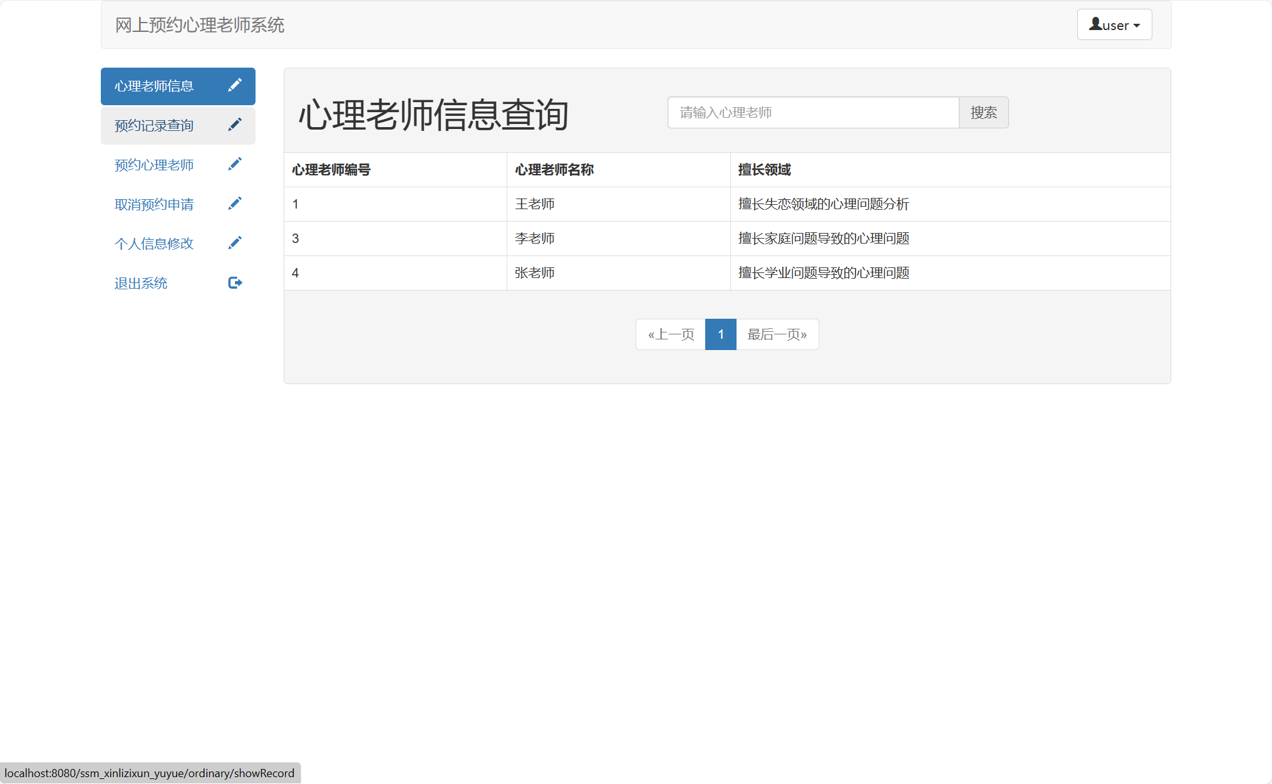The width and height of the screenshot is (1272, 784).
Task: Select the pencil icon beside 预约心理老师
Action: 235,163
